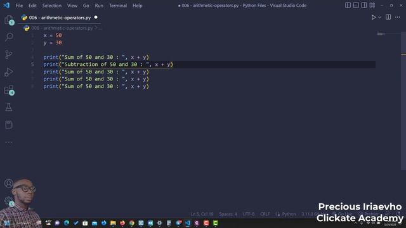Open the Edit menu
406x228 pixels.
tap(32, 6)
